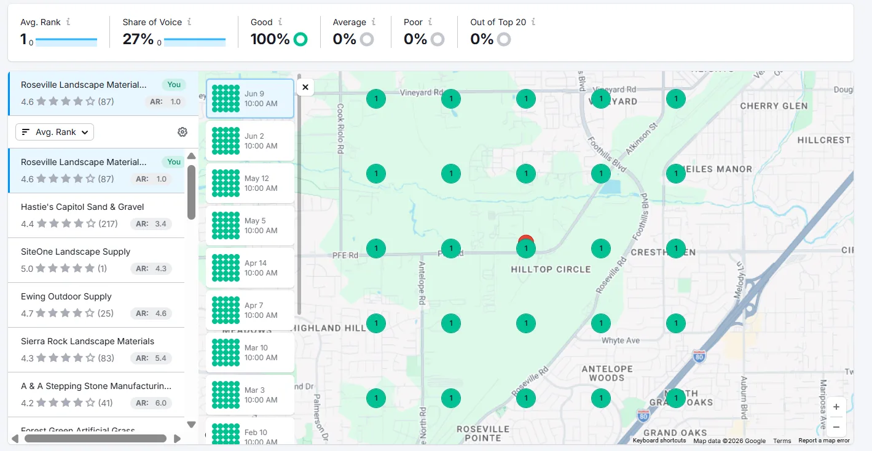Screen dimensions: 872x451
Task: Select Roseville Landscape Materials in sorted list
Action: coord(96,171)
